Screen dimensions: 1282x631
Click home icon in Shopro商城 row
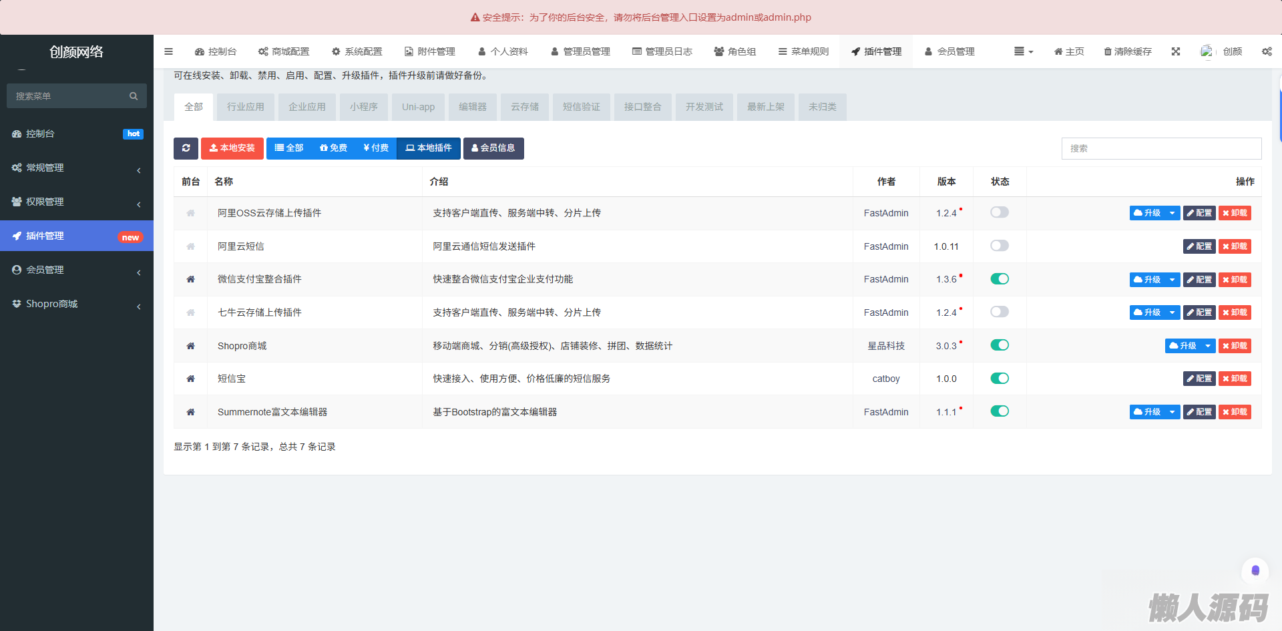click(190, 346)
